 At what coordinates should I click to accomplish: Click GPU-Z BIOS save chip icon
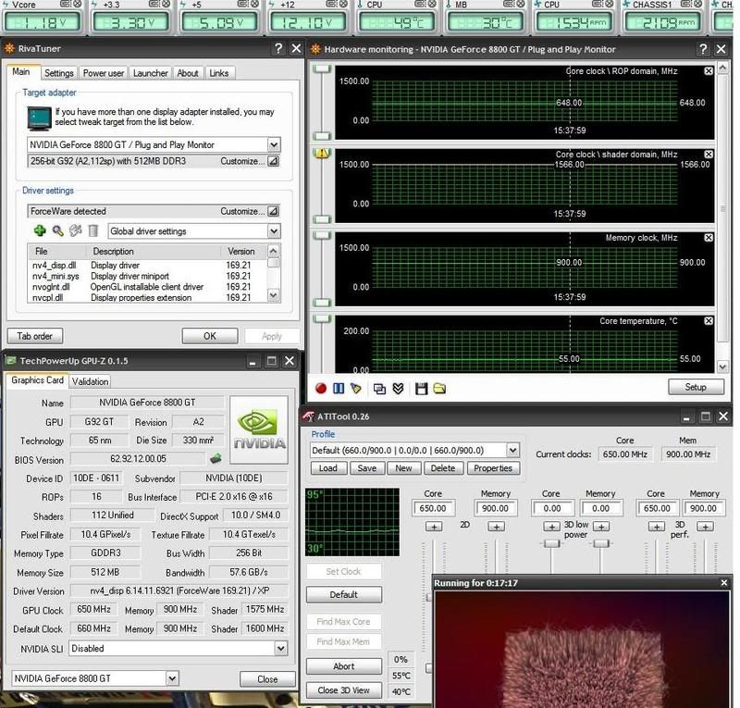[216, 458]
